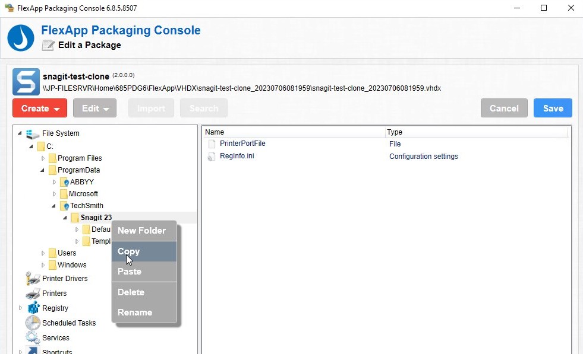Image resolution: width=583 pixels, height=354 pixels.
Task: Expand the ABBYY folder
Action: coord(54,182)
